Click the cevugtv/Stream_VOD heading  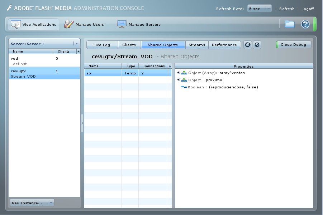pyautogui.click(x=122, y=57)
